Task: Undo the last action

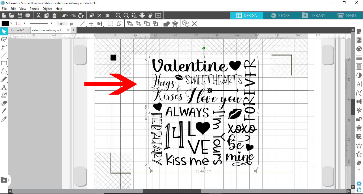Action: pos(65,15)
